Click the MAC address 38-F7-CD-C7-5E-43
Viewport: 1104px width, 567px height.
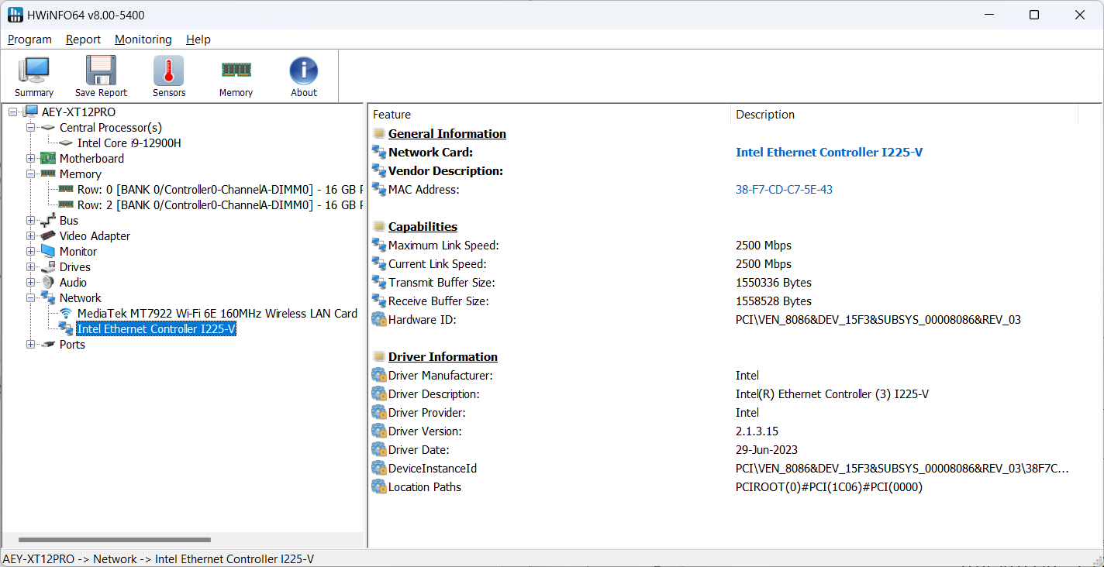click(784, 190)
